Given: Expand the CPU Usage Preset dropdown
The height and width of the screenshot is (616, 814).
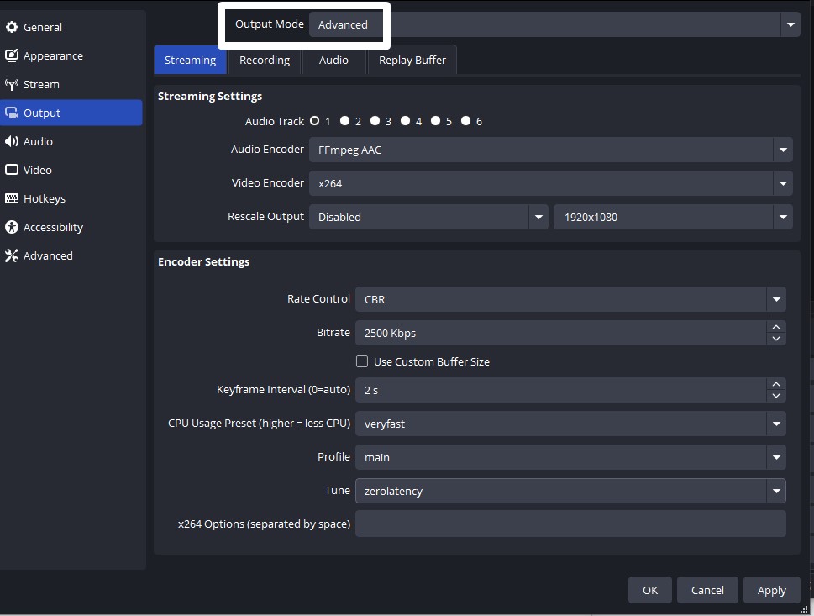Looking at the screenshot, I should click(775, 424).
